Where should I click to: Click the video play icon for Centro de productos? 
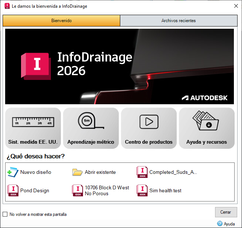pyautogui.click(x=149, y=122)
